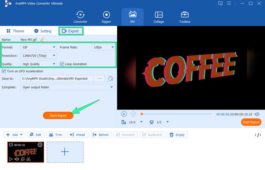Click the Save to path field

point(57,79)
